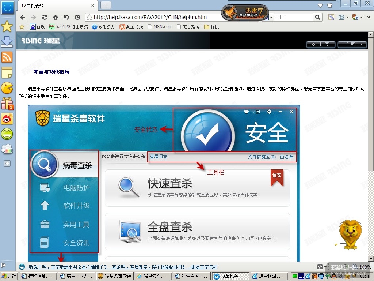Screen dimensions: 374x281
Task: Go to next help page via 下页
Action: coord(352,44)
